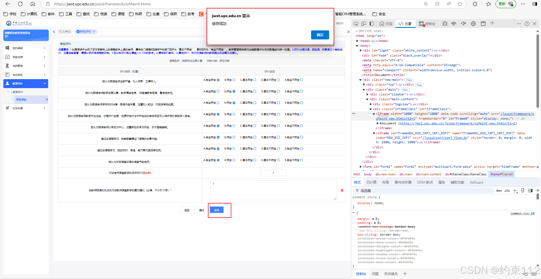
Task: Click the browser back arrow
Action: (x=8, y=4)
